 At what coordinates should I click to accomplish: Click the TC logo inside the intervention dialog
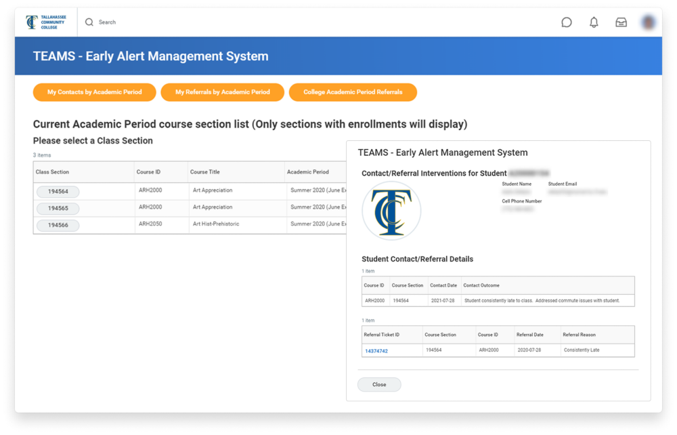pos(391,211)
